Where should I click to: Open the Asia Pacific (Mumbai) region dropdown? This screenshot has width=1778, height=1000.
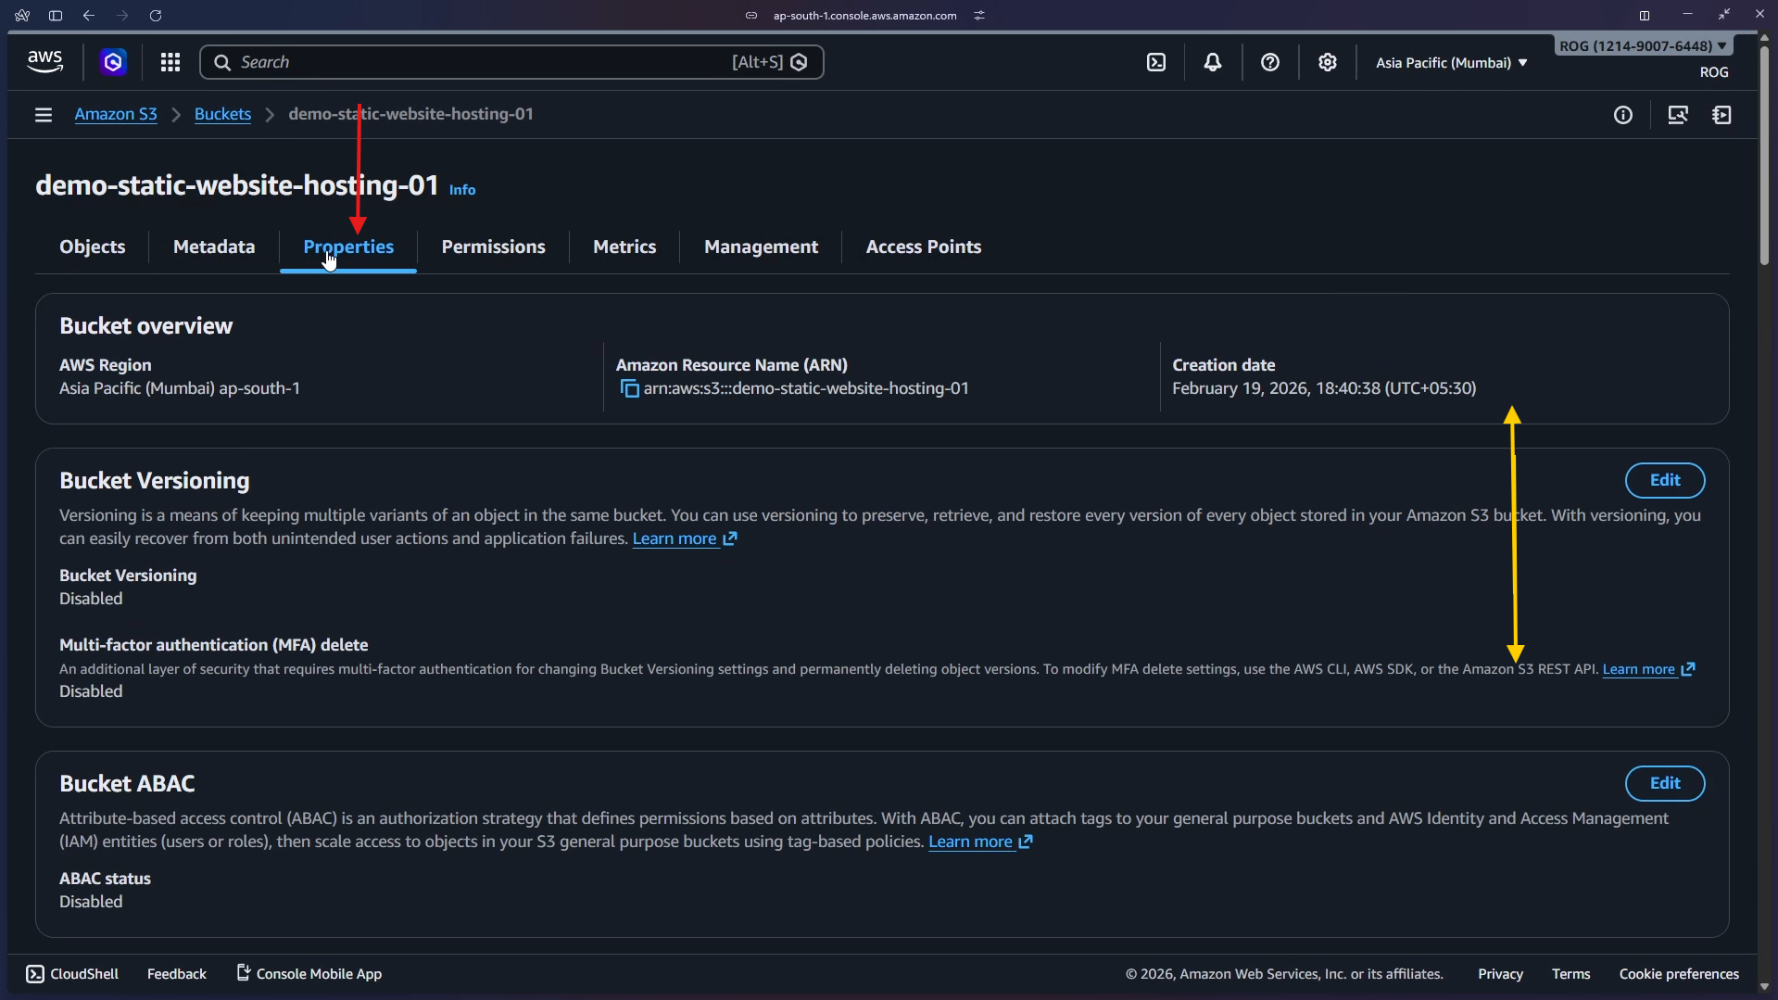click(1450, 62)
